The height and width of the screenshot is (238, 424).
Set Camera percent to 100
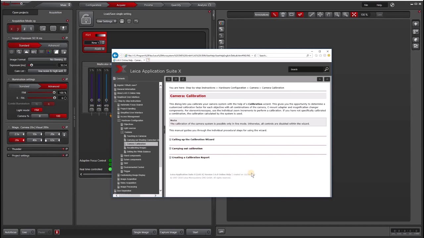tap(58, 116)
